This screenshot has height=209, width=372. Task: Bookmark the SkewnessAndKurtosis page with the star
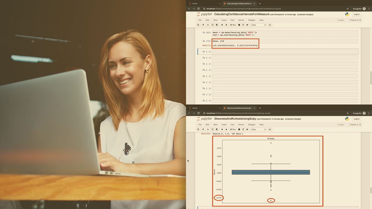pos(348,113)
